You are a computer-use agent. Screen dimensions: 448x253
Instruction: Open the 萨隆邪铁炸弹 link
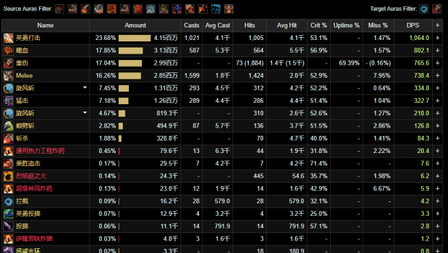point(34,239)
